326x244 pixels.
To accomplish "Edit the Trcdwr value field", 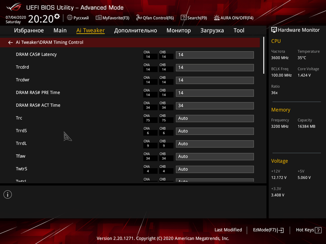I will pos(215,80).
